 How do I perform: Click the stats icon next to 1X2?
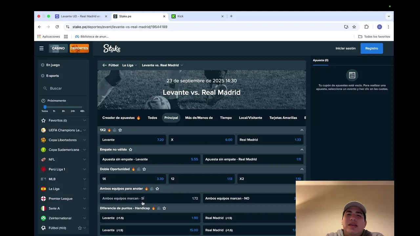[x=115, y=130]
